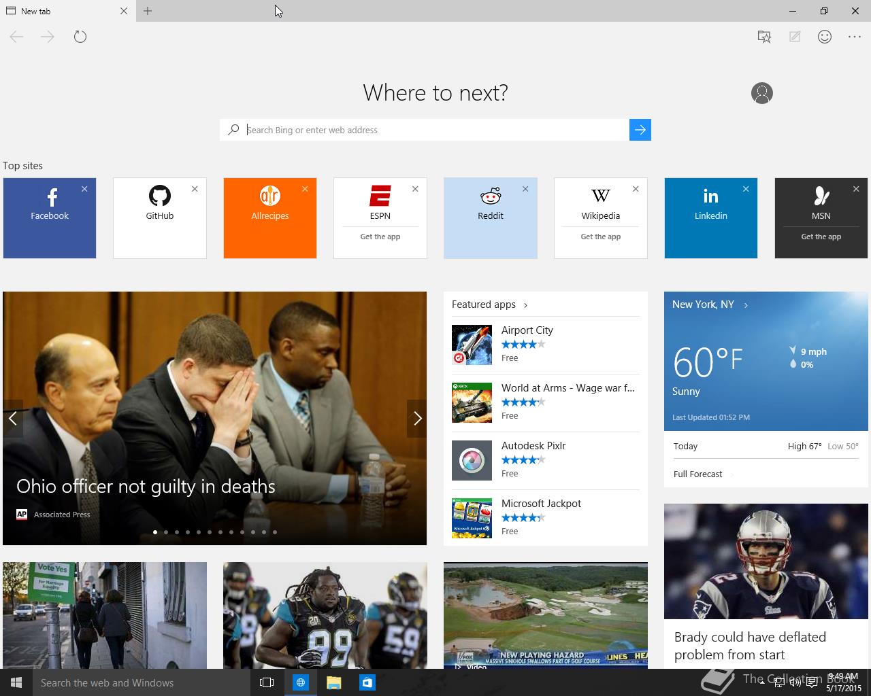871x696 pixels.
Task: Click Get the app under ESPN
Action: tap(380, 237)
